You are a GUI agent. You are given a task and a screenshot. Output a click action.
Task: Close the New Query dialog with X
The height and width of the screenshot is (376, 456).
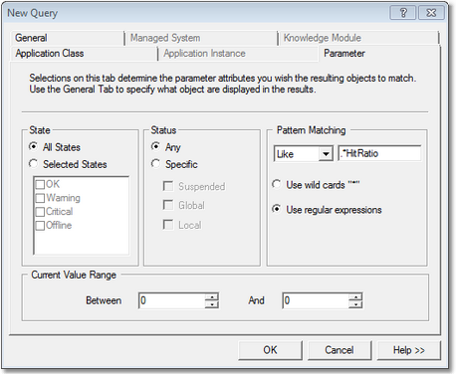click(431, 13)
